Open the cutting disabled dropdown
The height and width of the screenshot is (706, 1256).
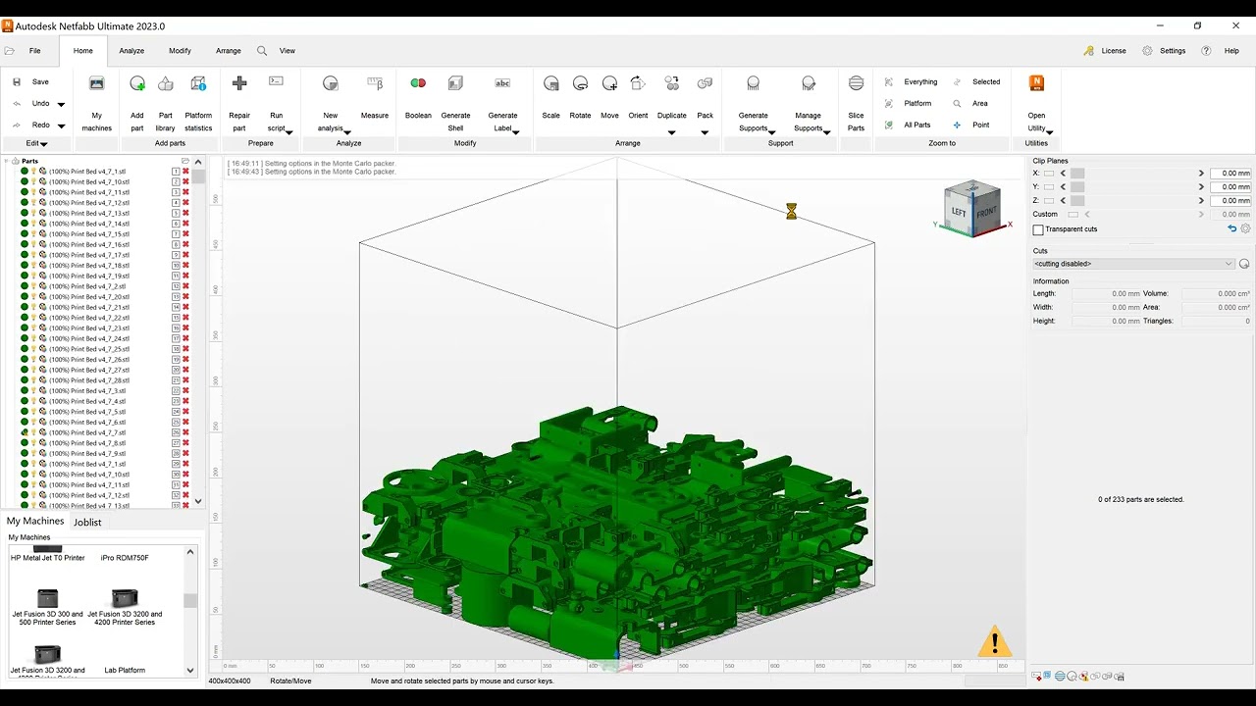(x=1133, y=264)
